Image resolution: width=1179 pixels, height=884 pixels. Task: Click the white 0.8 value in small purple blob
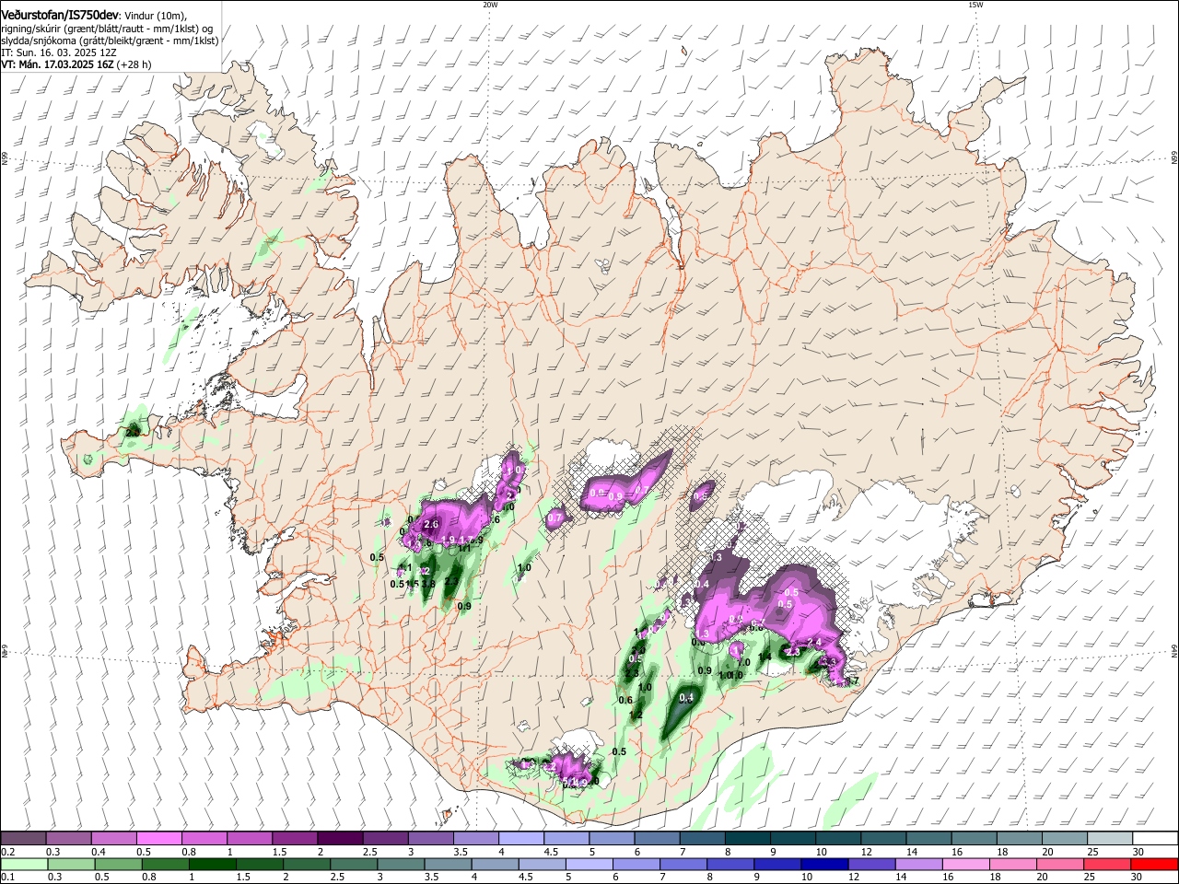pyautogui.click(x=700, y=496)
